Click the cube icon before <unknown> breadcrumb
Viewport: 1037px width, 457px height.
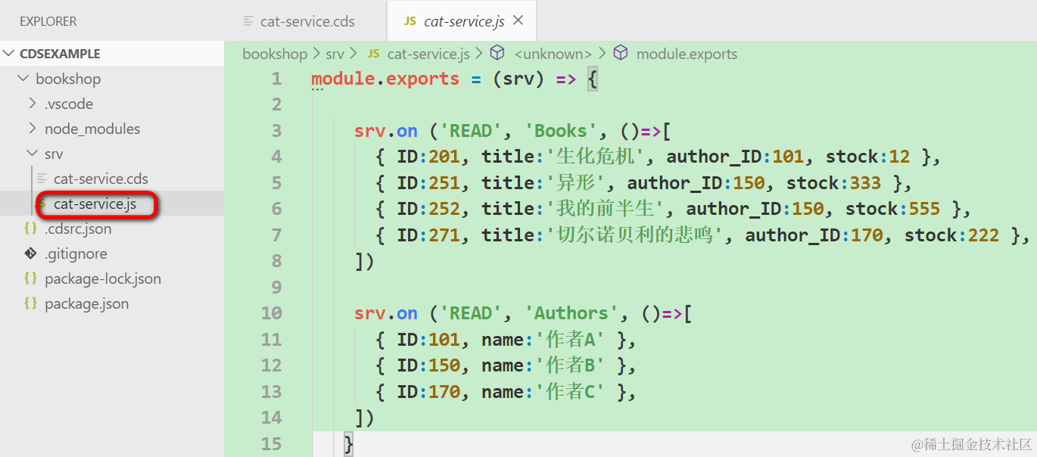pos(497,53)
